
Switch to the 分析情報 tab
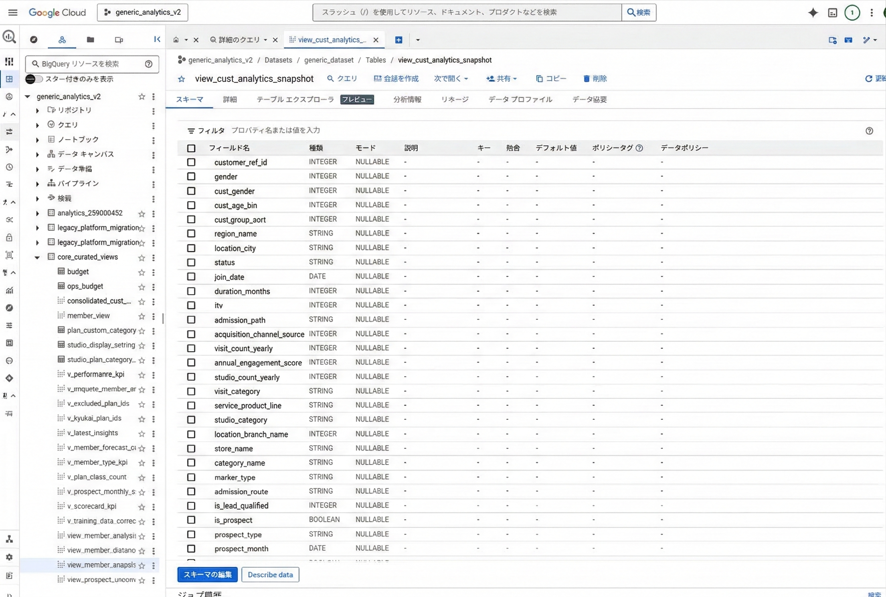pyautogui.click(x=407, y=99)
